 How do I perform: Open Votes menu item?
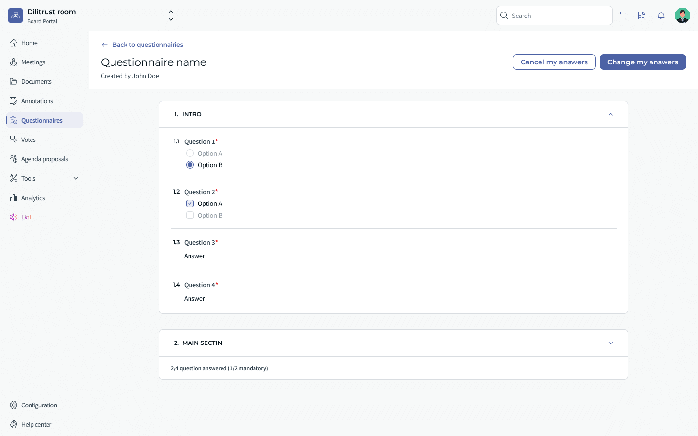coord(45,140)
